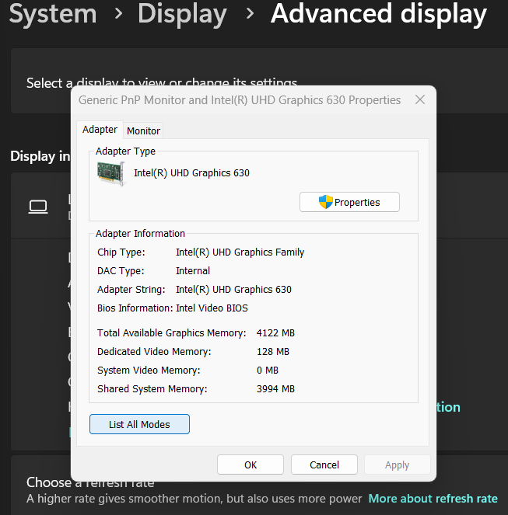Click Intel(R) UHD Graphics 630 adapter name
The width and height of the screenshot is (508, 515).
(191, 172)
